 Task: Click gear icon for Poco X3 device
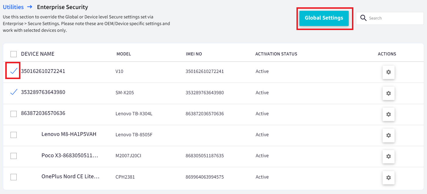[x=388, y=156]
